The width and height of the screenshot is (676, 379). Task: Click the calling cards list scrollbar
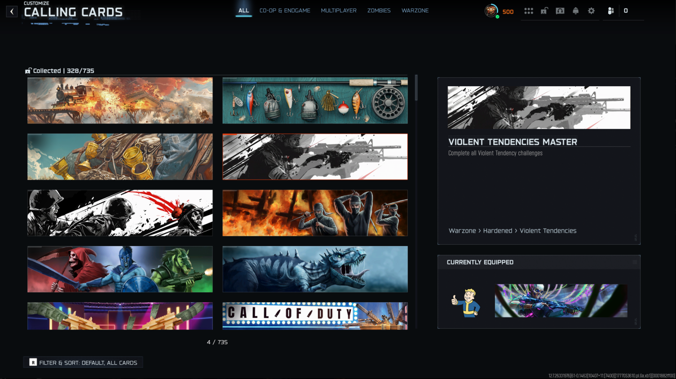(x=416, y=88)
